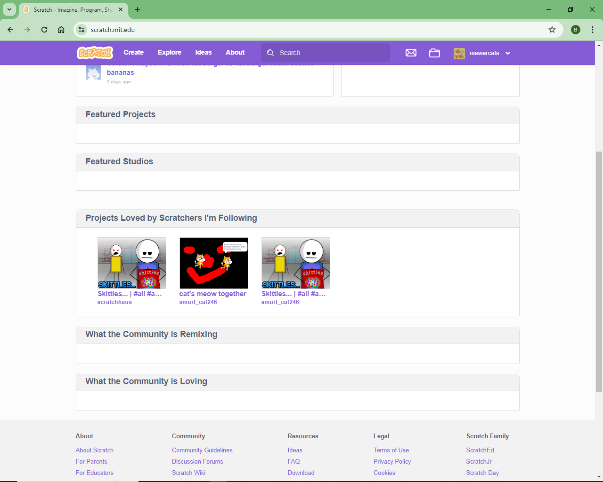Screen dimensions: 603x482
Task: Open the Messages envelope icon
Action: click(411, 53)
